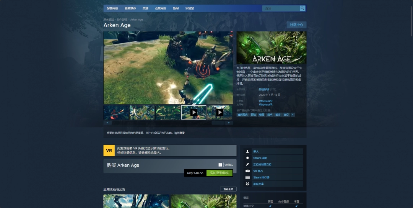Click developer VitruviusVR link
The image size is (413, 208).
tap(265, 101)
